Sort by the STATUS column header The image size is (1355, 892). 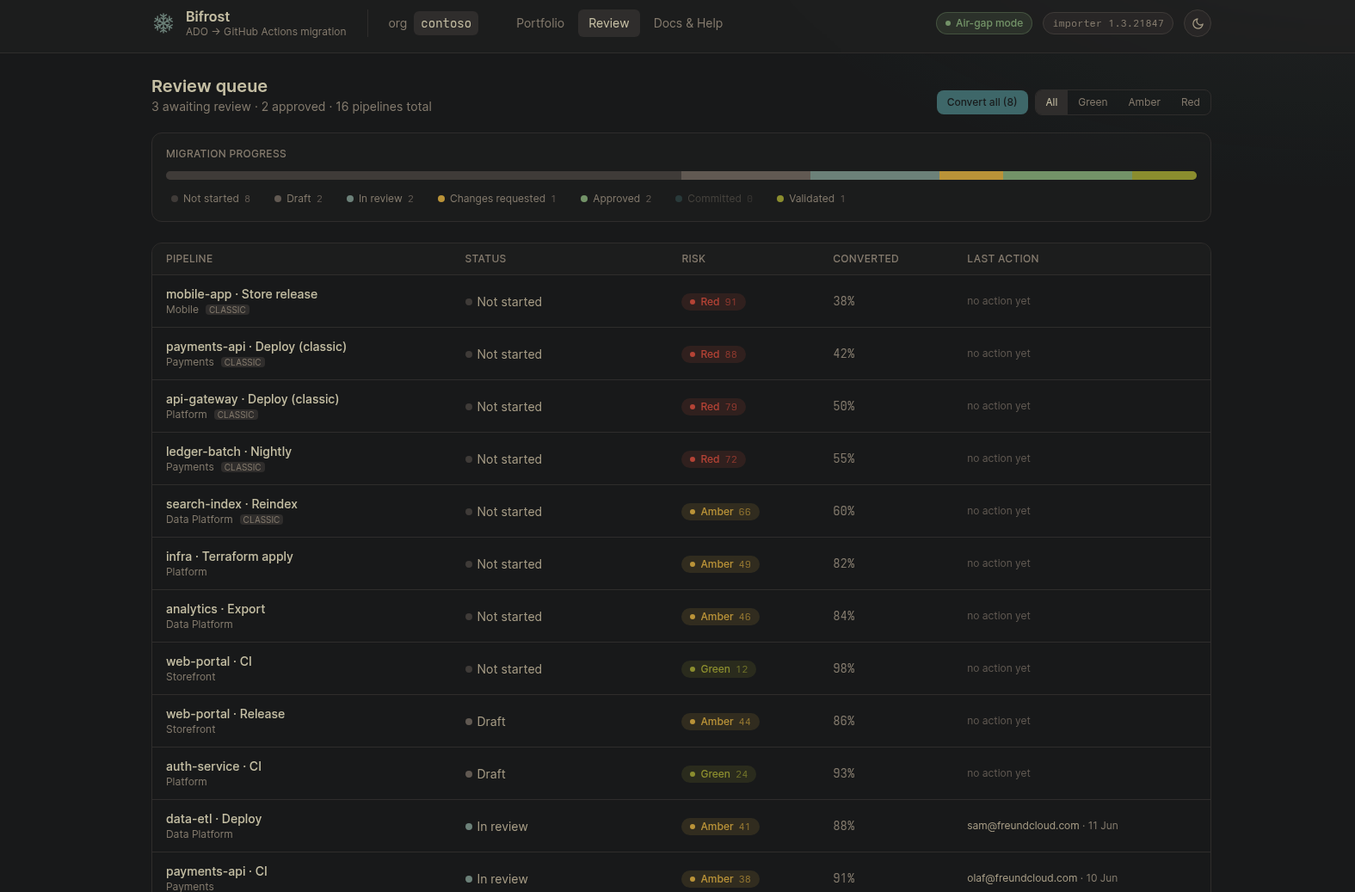tap(485, 259)
